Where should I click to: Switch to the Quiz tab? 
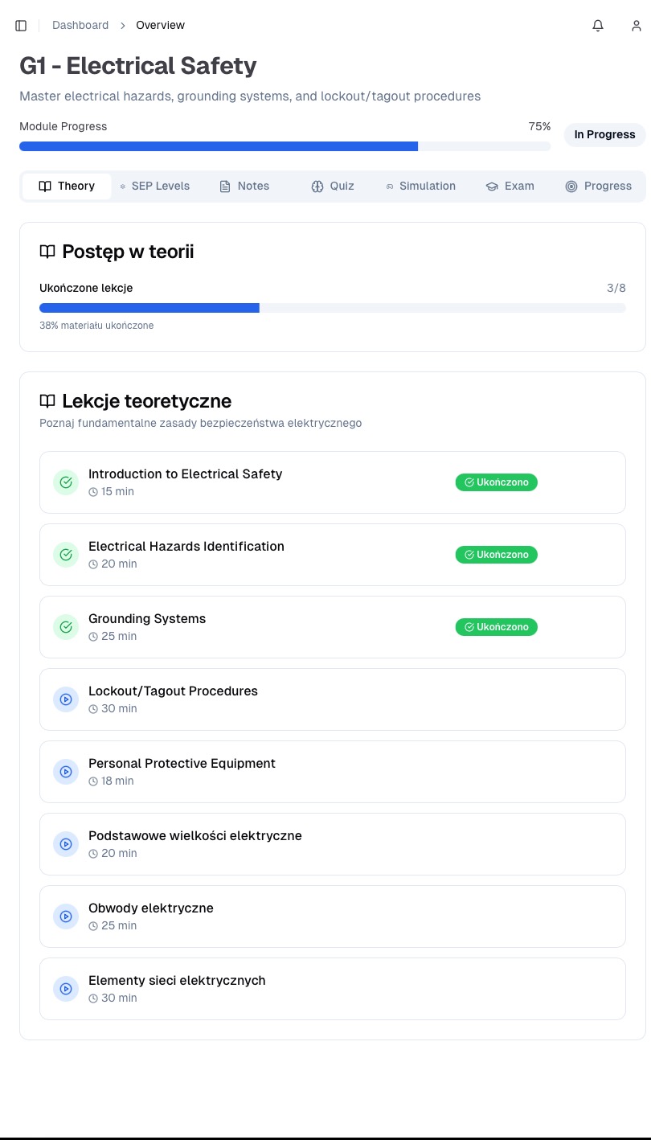tap(333, 186)
